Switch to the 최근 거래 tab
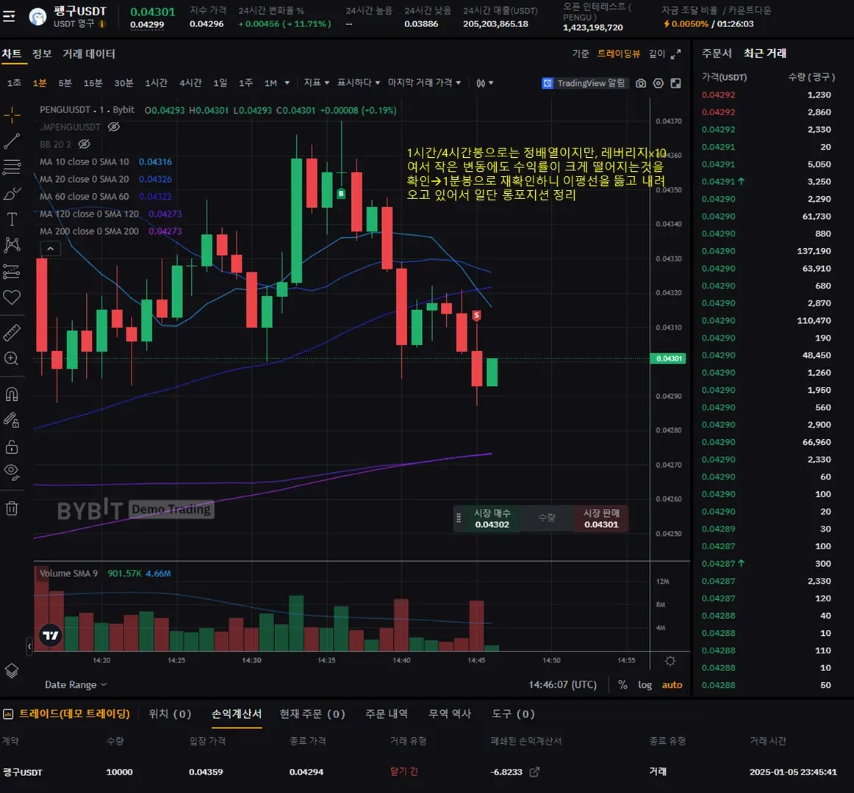This screenshot has height=793, width=854. pos(764,54)
